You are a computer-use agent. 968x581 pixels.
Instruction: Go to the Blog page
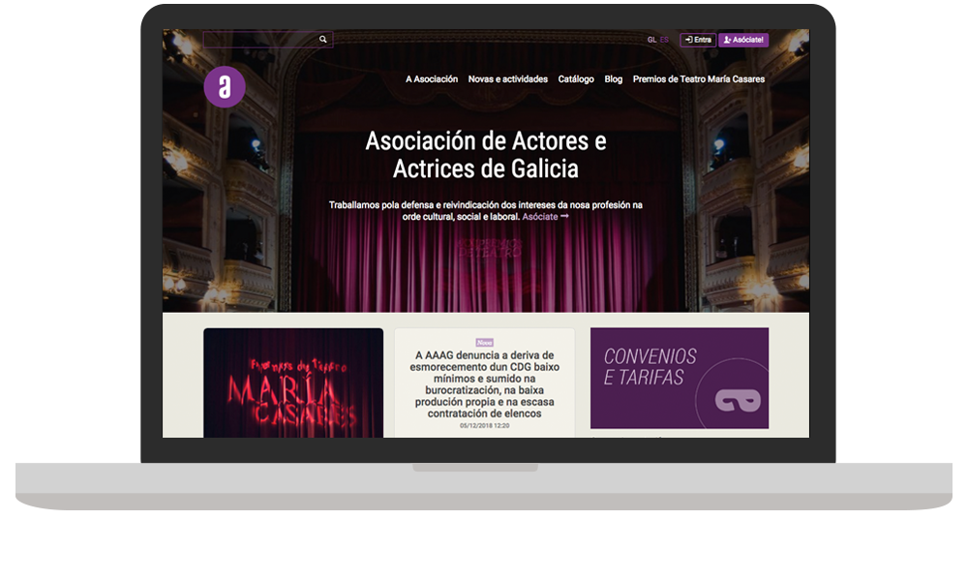coord(613,79)
